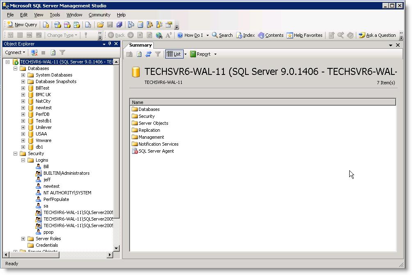The image size is (412, 275).
Task: Open the Tools menu
Action: click(55, 15)
